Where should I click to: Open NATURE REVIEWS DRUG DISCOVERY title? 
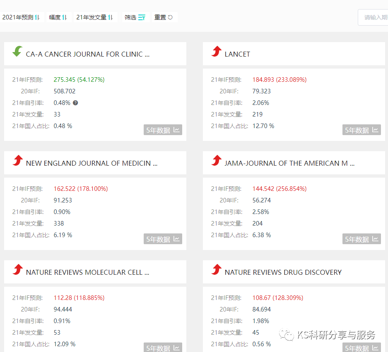(283, 273)
